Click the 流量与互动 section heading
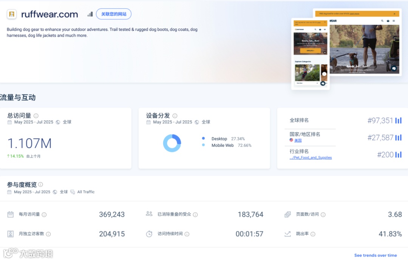The width and height of the screenshot is (408, 261). pyautogui.click(x=18, y=97)
